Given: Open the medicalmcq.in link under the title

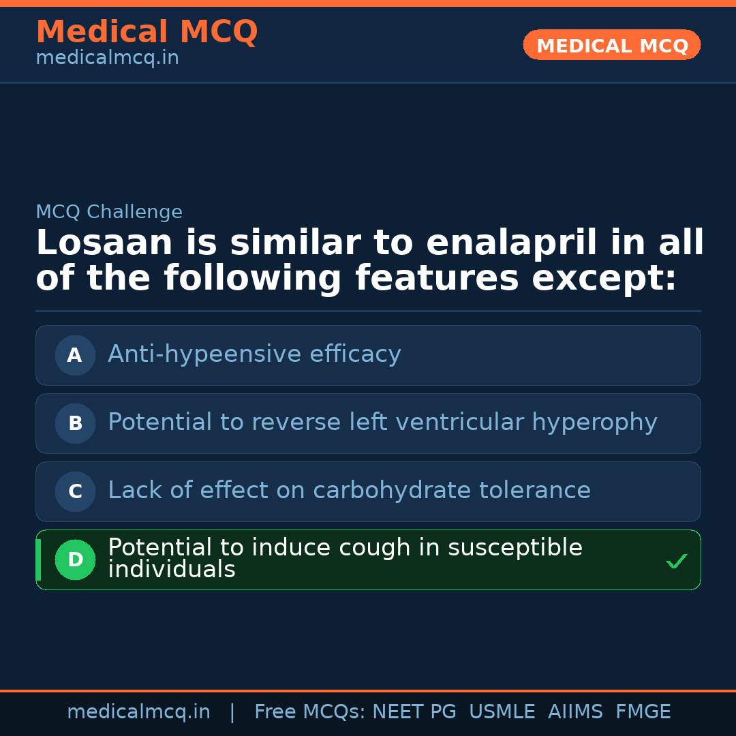Looking at the screenshot, I should click(x=107, y=59).
